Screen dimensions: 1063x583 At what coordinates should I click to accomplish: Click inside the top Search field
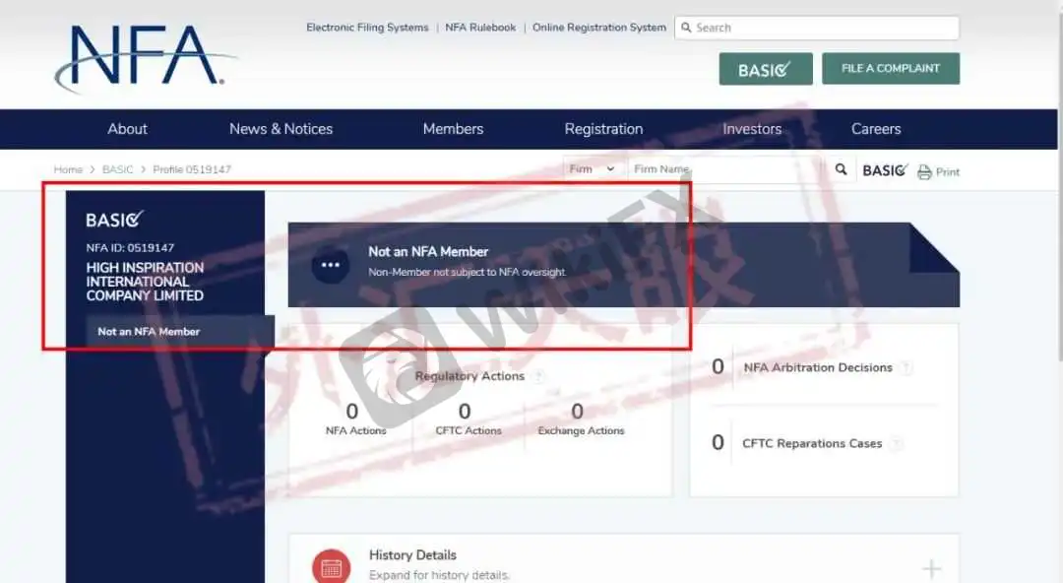click(x=817, y=28)
